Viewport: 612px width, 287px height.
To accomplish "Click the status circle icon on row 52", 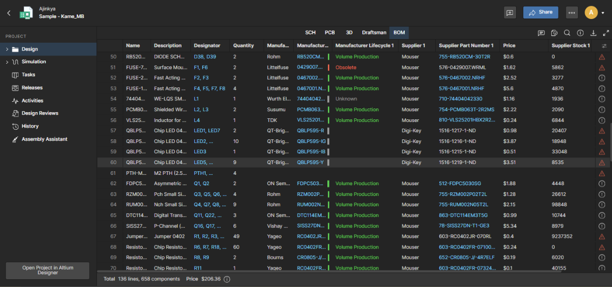I will point(602,78).
